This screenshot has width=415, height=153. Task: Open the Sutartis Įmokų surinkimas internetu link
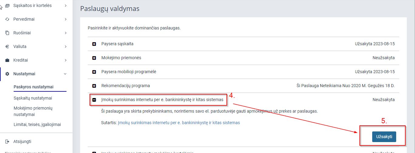(179, 123)
